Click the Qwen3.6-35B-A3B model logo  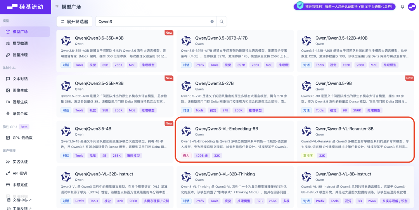click(66, 40)
